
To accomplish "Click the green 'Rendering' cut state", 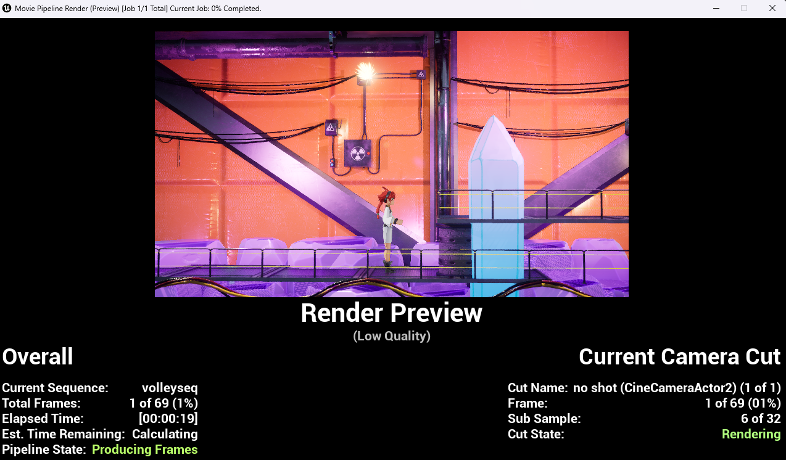I will 751,434.
